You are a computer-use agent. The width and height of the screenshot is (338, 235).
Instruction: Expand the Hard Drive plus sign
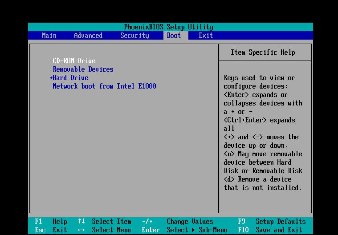51,78
